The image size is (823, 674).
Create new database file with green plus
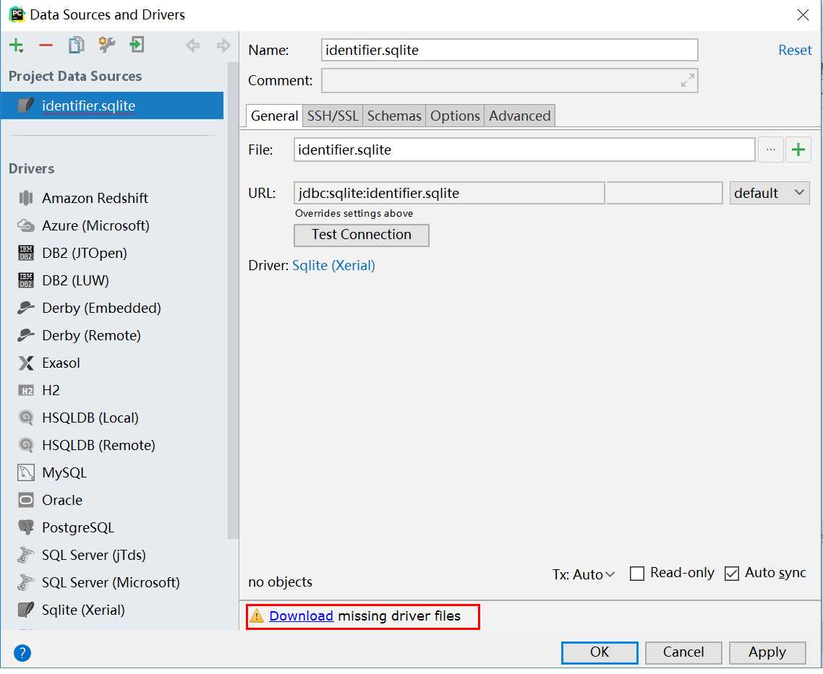pyautogui.click(x=798, y=150)
